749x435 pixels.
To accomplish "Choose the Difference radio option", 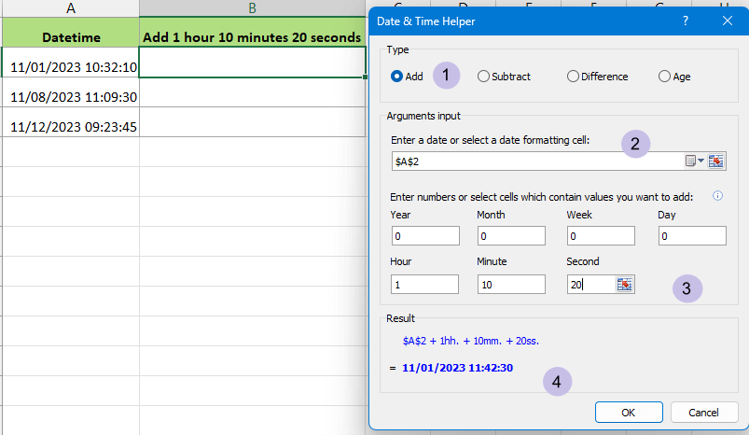I will click(573, 77).
